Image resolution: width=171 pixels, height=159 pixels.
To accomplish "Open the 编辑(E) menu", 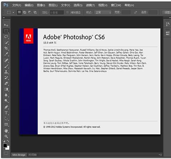I will point(29,5).
